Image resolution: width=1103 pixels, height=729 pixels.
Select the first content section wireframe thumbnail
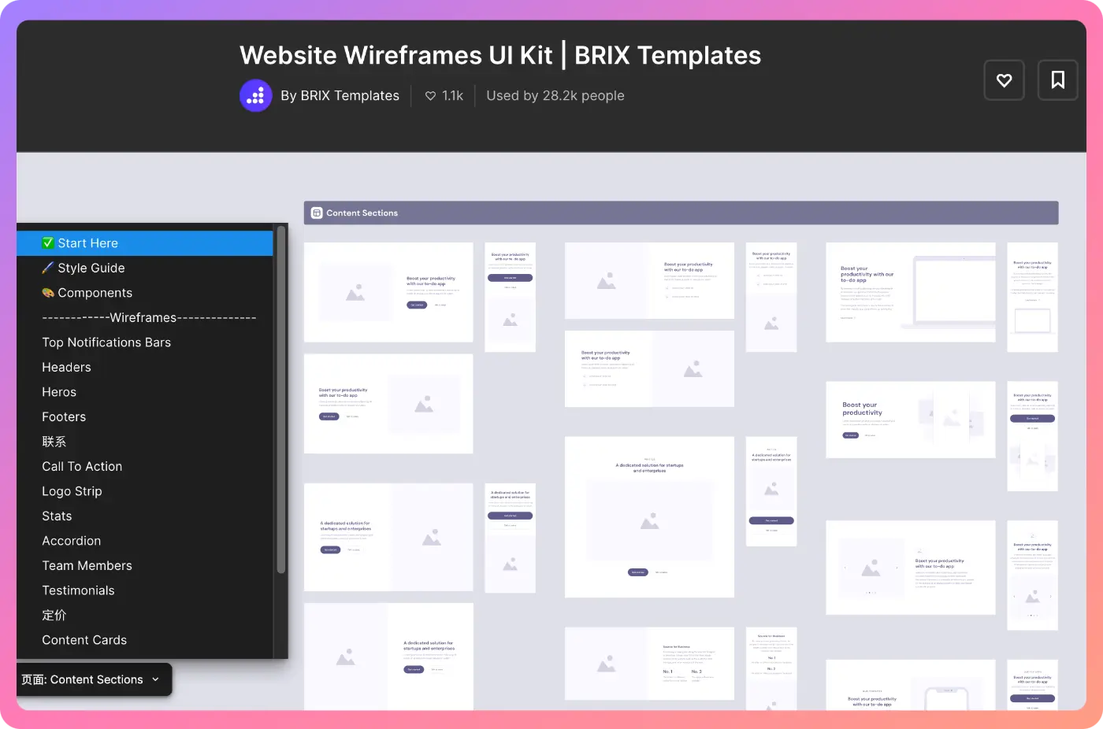click(x=388, y=292)
